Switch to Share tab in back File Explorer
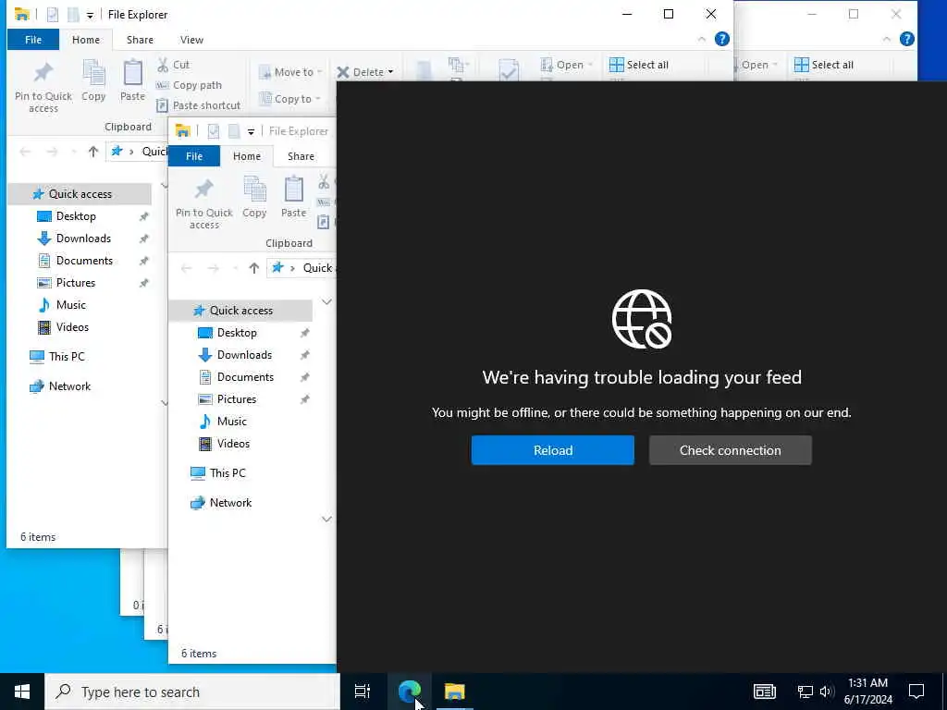Image resolution: width=947 pixels, height=710 pixels. tap(140, 40)
